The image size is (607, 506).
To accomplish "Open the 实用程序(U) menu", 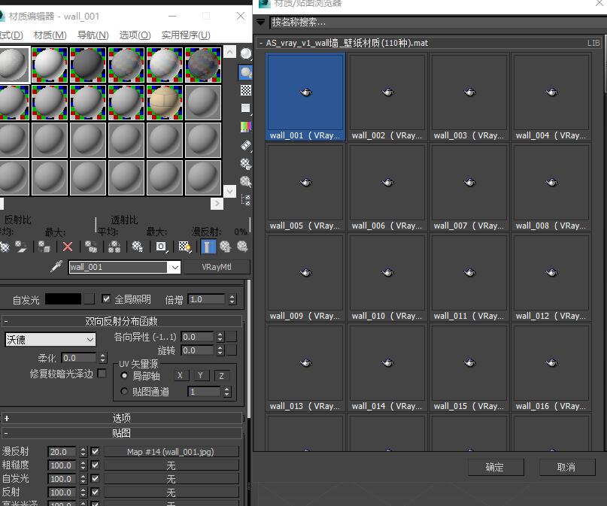I will coord(186,35).
